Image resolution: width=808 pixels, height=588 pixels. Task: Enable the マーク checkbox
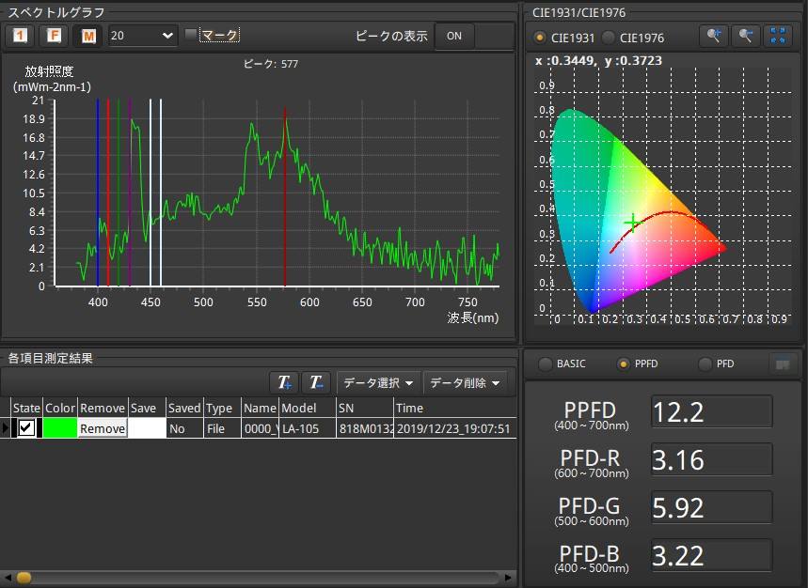[x=191, y=35]
